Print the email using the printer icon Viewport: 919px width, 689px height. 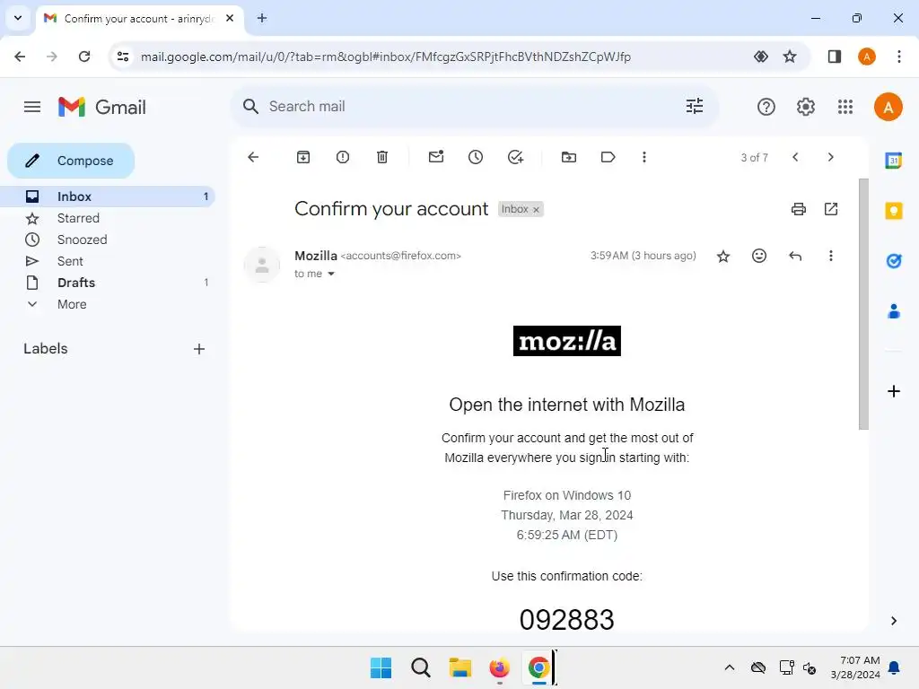tap(798, 209)
